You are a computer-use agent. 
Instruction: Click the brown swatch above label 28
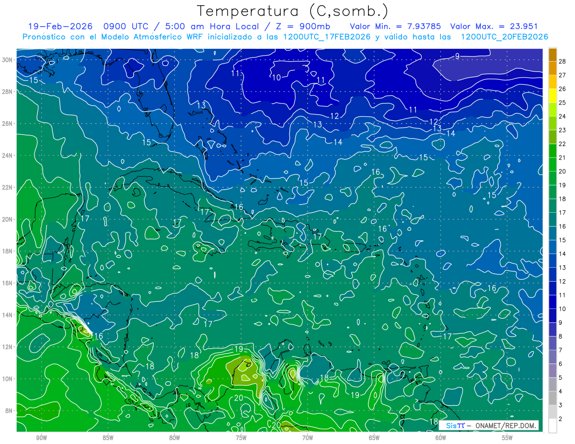552,54
